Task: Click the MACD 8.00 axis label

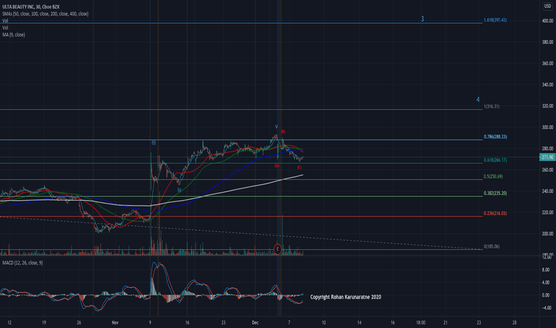Action: coord(546,270)
